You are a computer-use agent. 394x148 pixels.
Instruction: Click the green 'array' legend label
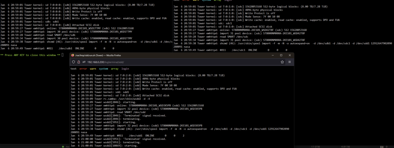click(x=115, y=69)
